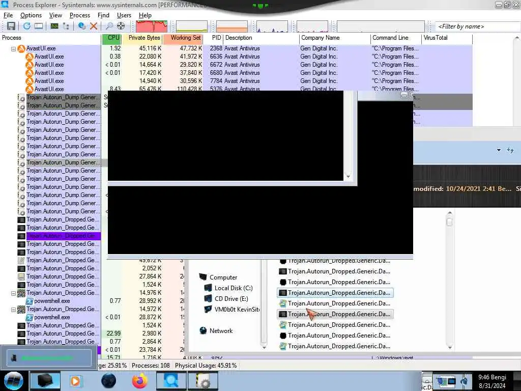Click the taskbar clock showing 9:46
Viewport: 521px width, 391px height.
coord(492,381)
